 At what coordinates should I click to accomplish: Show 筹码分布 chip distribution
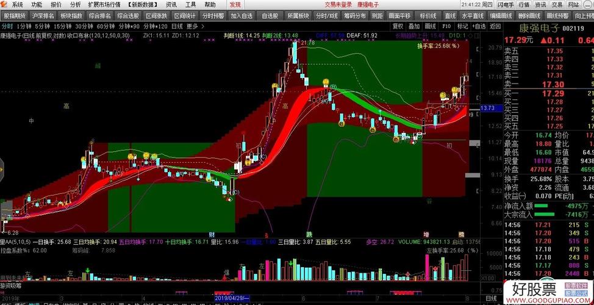click(355, 16)
